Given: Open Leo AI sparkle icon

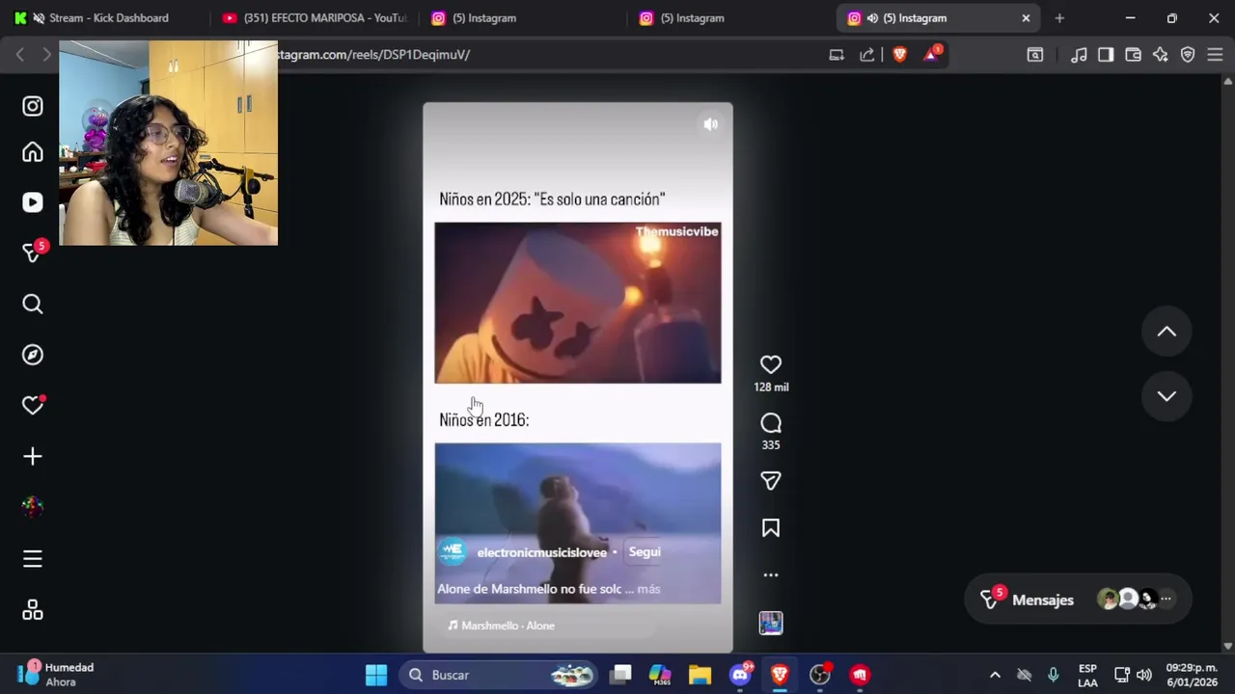Looking at the screenshot, I should 1161,55.
